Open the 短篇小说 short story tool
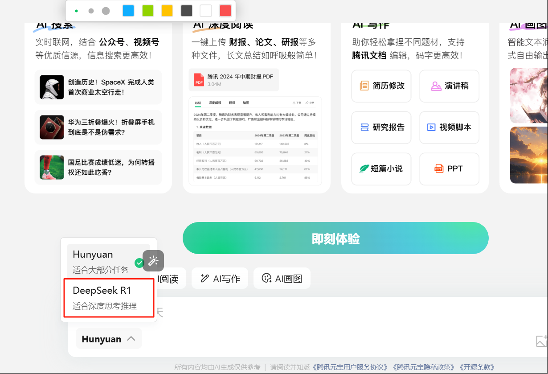Screen dimensions: 548x374 tap(382, 169)
